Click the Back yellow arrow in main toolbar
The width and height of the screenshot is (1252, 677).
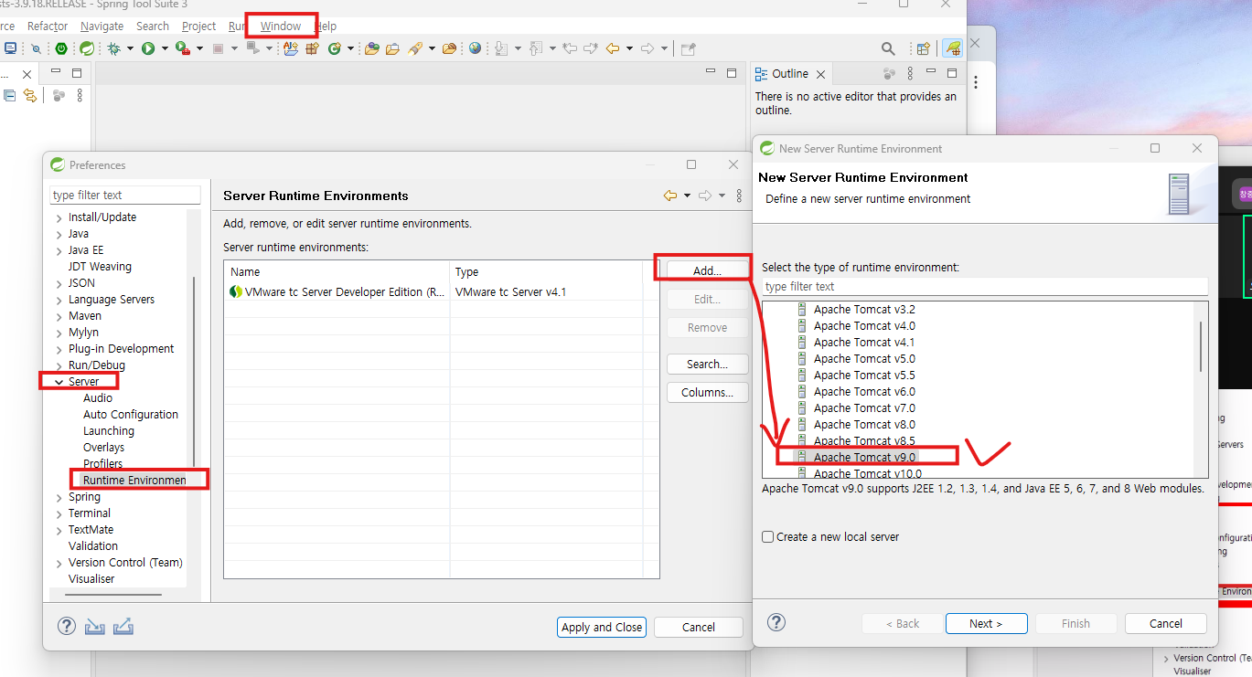coord(614,48)
